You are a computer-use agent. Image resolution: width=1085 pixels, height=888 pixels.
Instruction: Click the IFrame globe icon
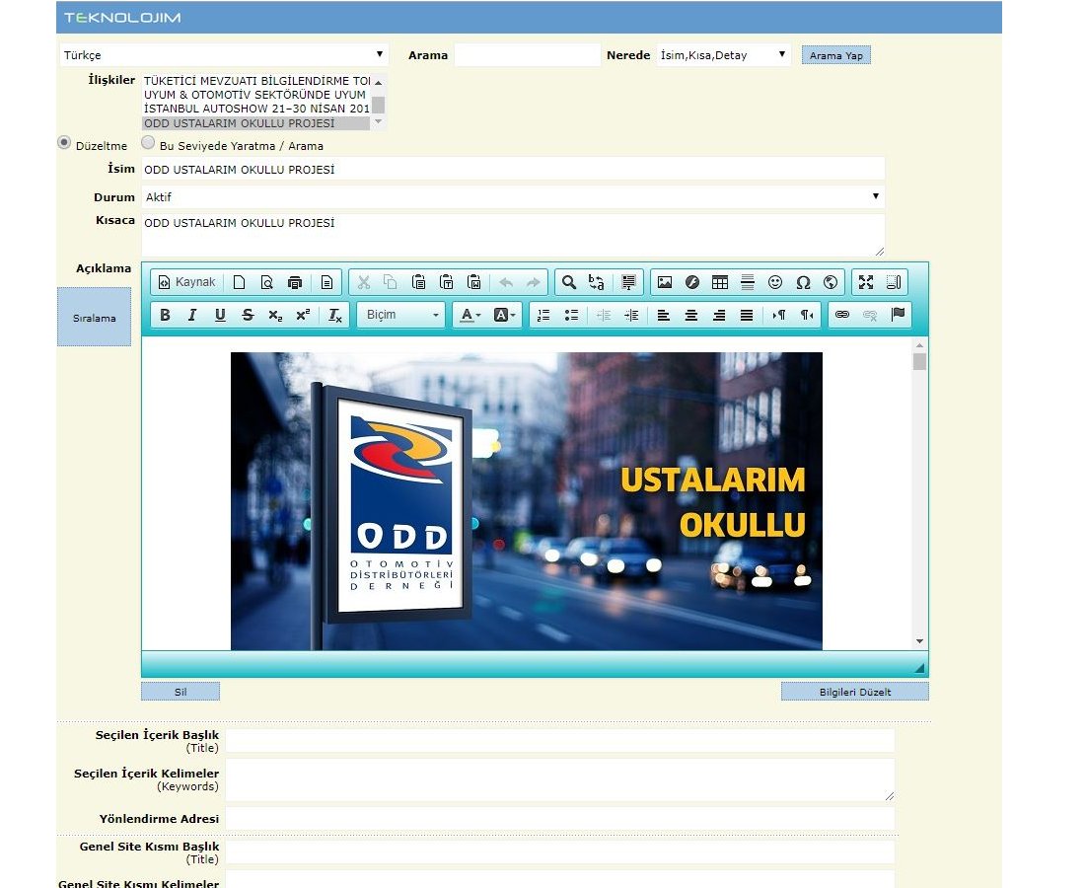point(831,282)
